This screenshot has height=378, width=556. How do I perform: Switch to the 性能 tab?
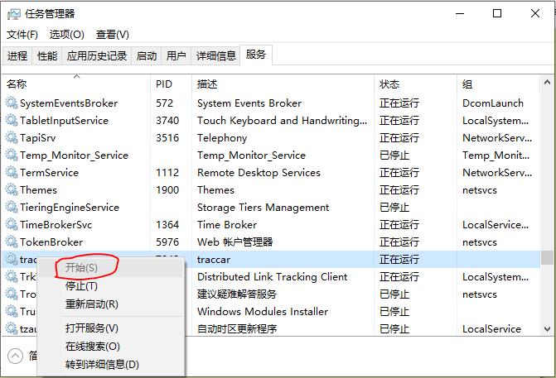47,56
